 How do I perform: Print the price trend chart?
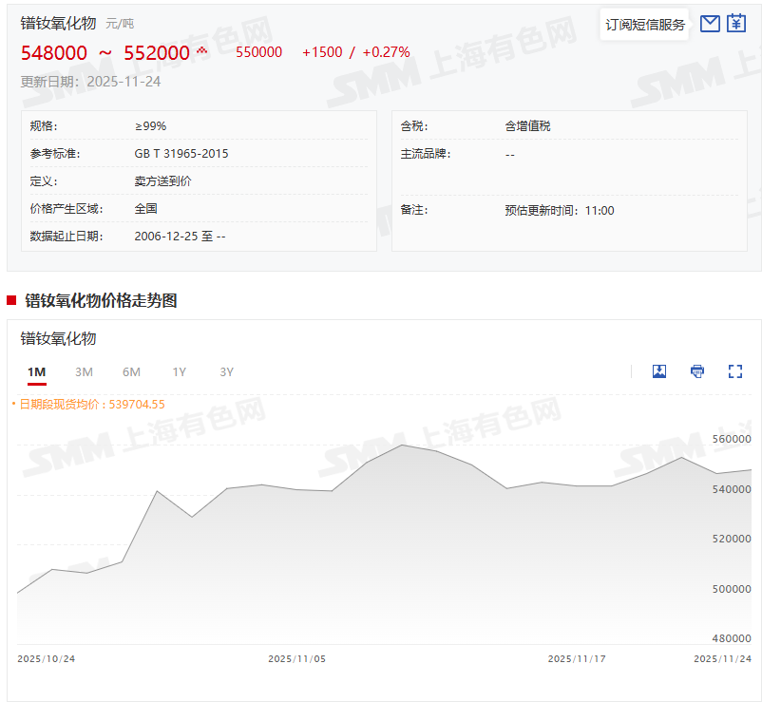pos(697,371)
